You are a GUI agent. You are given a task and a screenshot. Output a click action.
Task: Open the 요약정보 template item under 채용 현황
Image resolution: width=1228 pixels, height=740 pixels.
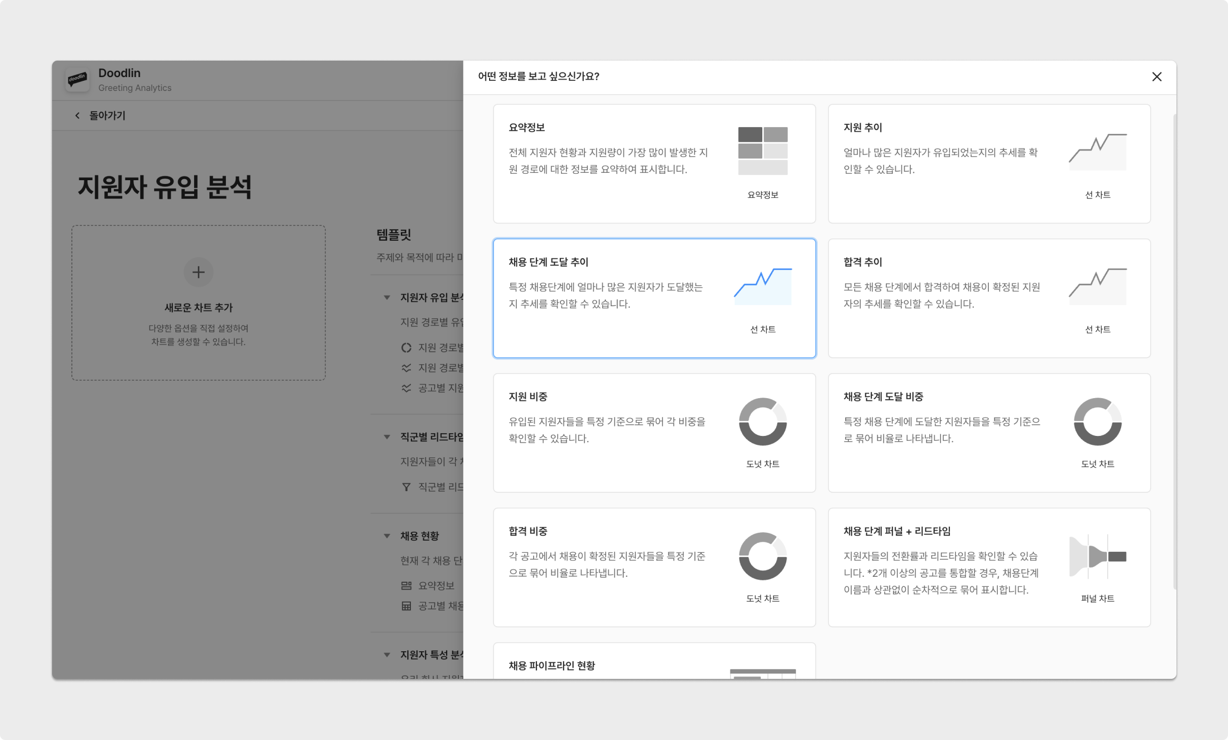coord(435,585)
